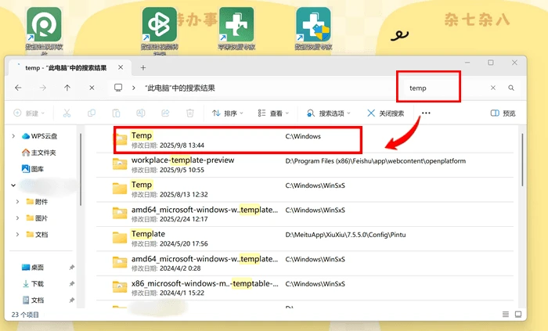This screenshot has width=548, height=331.
Task: Click the Rename icon in toolbar
Action: [x=140, y=113]
